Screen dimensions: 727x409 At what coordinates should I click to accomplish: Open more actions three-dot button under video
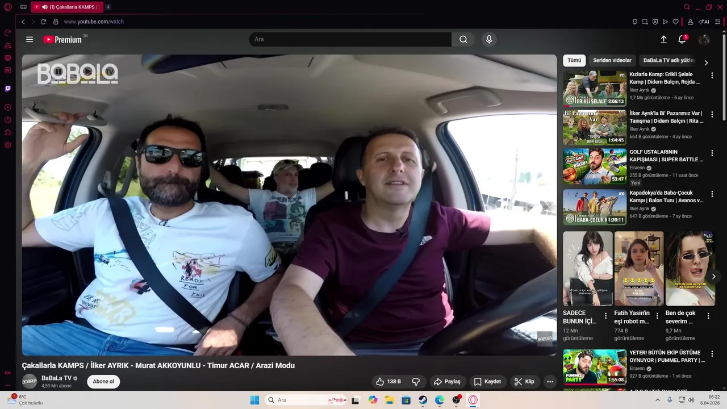[x=550, y=382]
